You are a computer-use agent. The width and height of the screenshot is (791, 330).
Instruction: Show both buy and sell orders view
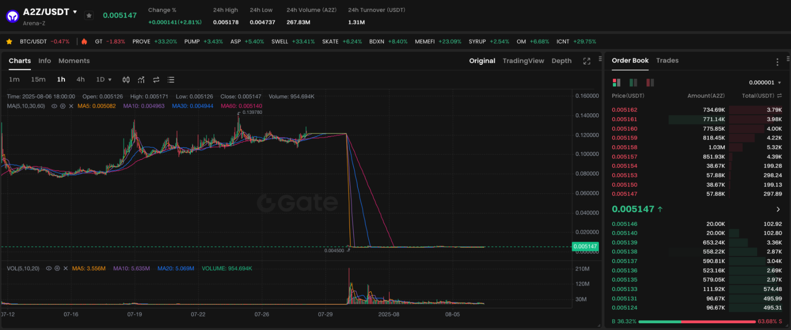coord(616,83)
